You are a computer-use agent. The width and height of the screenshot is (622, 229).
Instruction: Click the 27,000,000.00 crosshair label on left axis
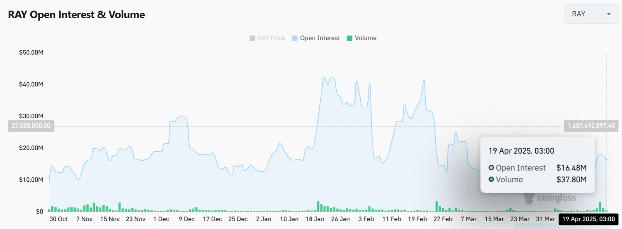pos(31,126)
